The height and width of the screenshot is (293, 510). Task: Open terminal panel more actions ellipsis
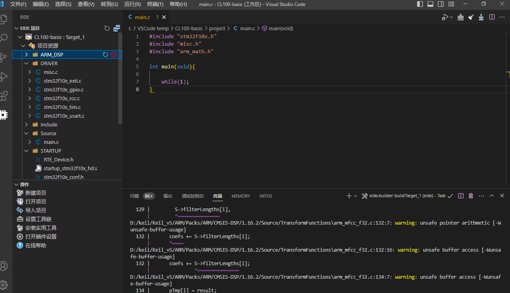(x=481, y=196)
